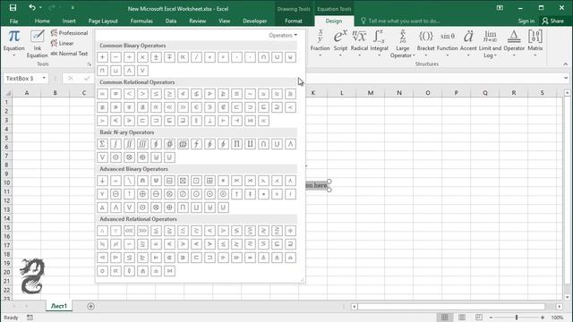The width and height of the screenshot is (573, 322).
Task: Switch to the Home ribbon tab
Action: pos(42,21)
